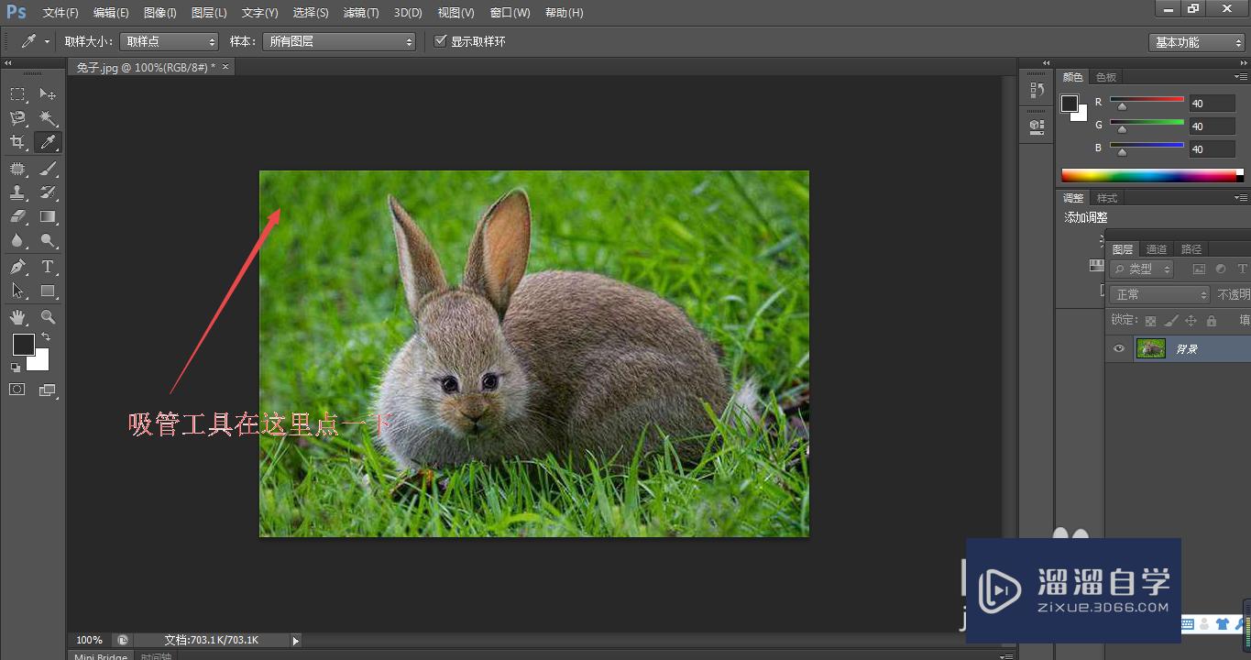Image resolution: width=1251 pixels, height=660 pixels.
Task: Select the Crop tool
Action: pos(17,142)
